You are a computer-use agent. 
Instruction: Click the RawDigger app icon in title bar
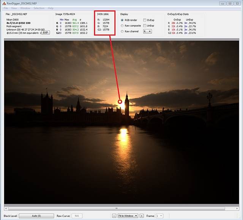(4, 3)
